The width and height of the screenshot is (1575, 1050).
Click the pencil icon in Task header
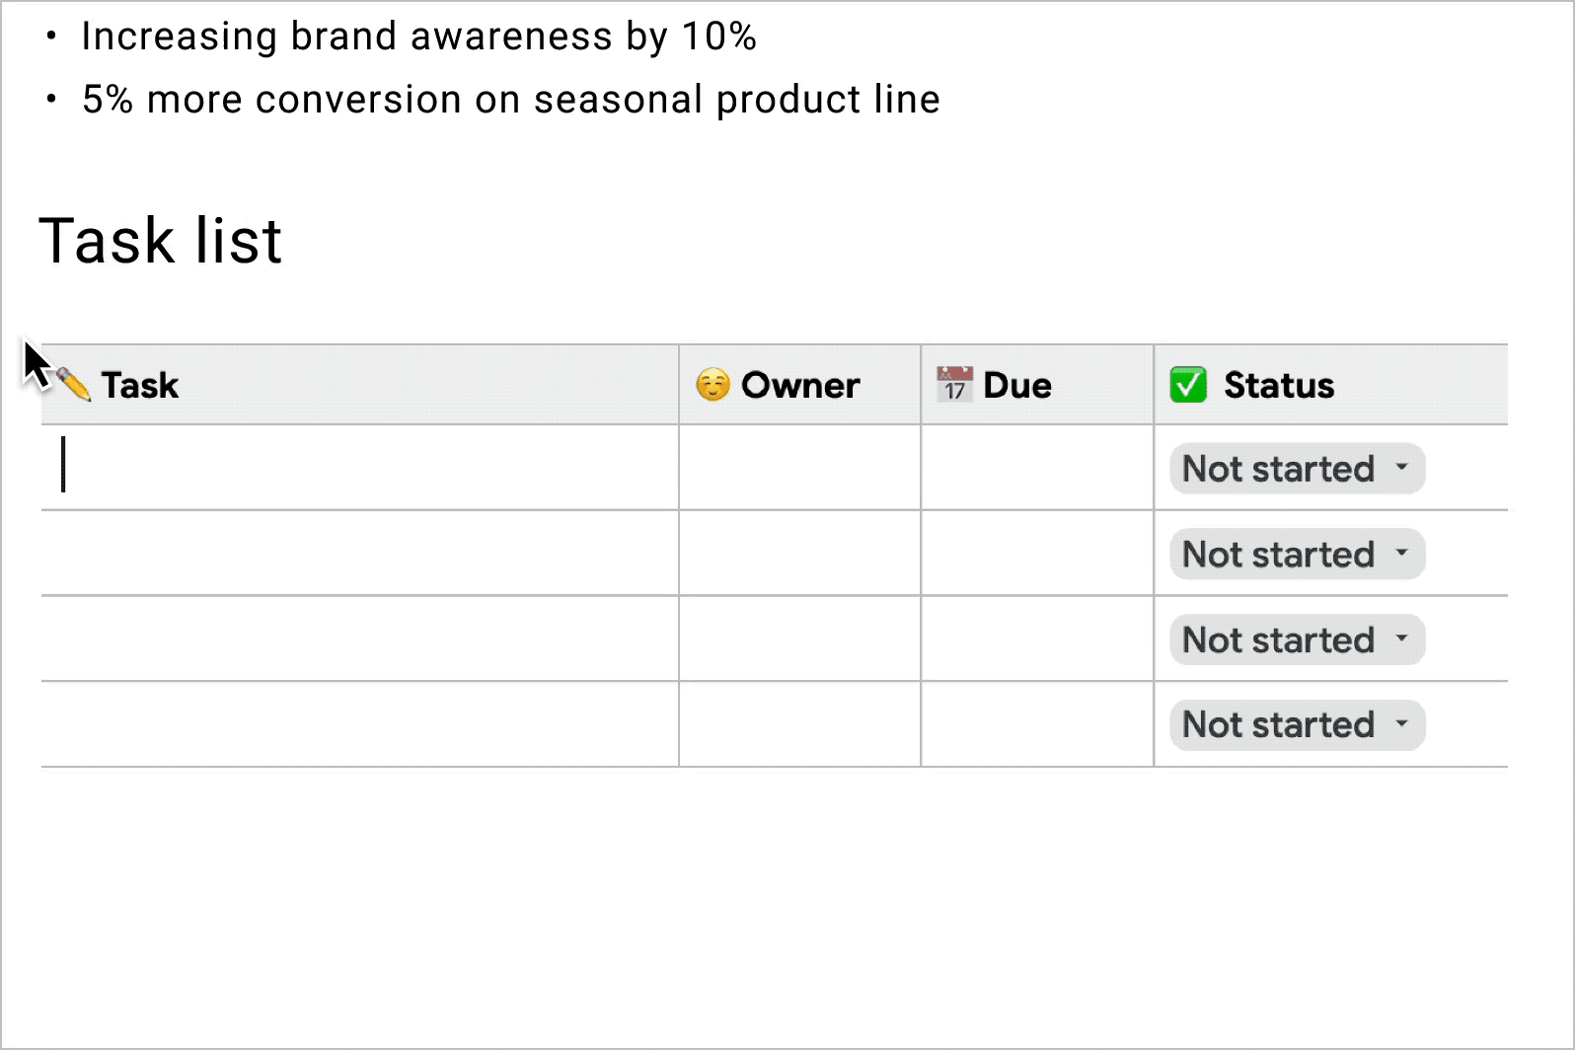pos(75,384)
